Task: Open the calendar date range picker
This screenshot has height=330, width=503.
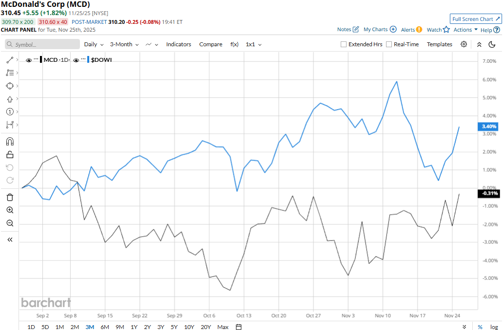Action: [238, 327]
